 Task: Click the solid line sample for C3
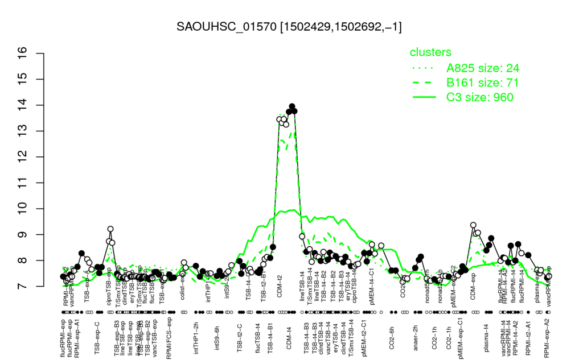(424, 97)
